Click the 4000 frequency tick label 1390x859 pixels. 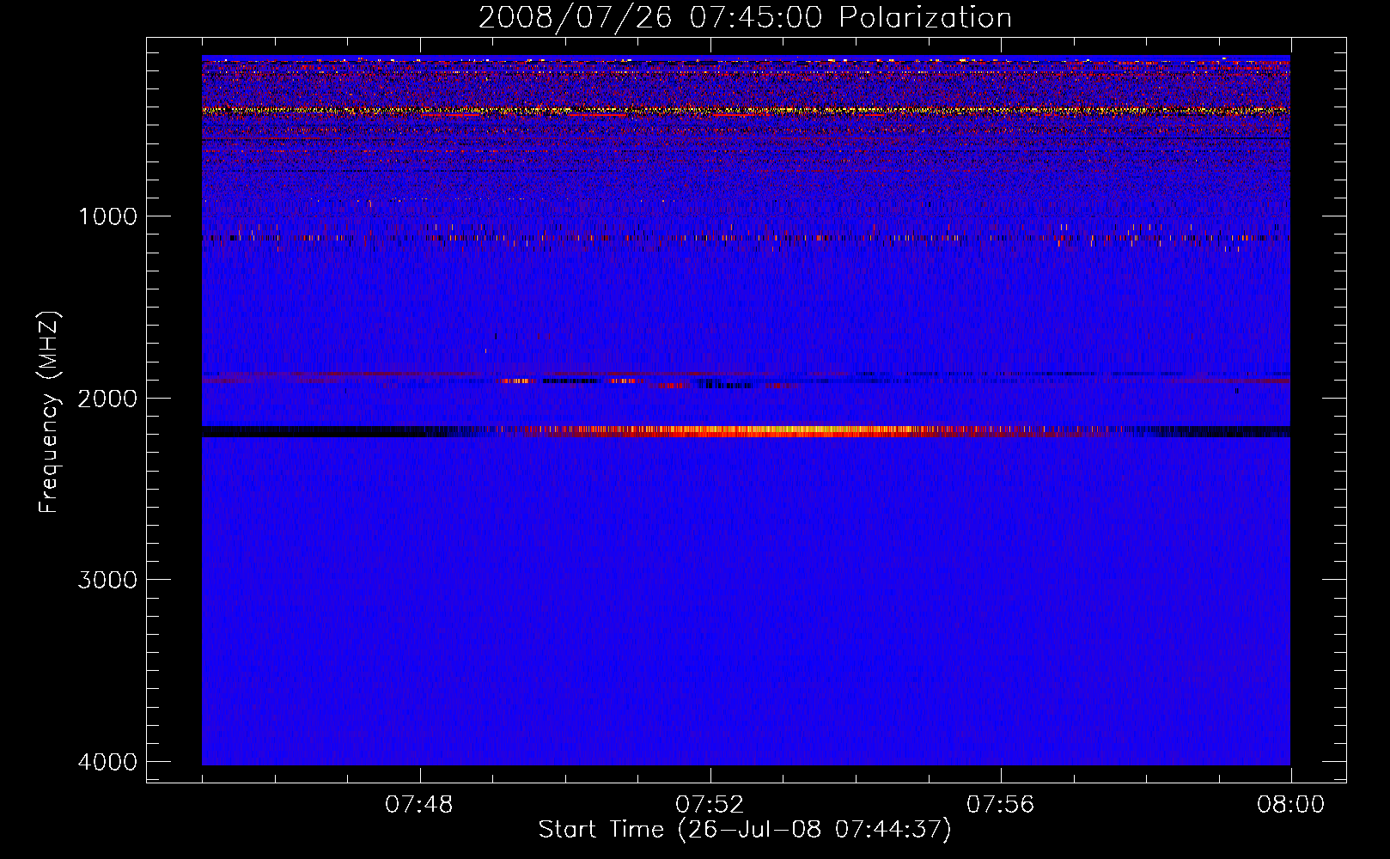click(x=107, y=762)
